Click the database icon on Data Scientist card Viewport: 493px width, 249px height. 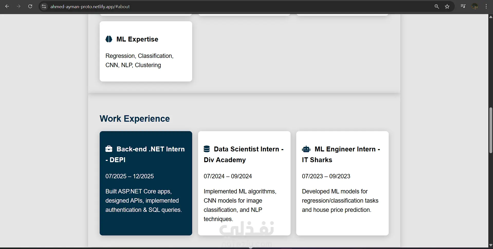[x=207, y=149]
